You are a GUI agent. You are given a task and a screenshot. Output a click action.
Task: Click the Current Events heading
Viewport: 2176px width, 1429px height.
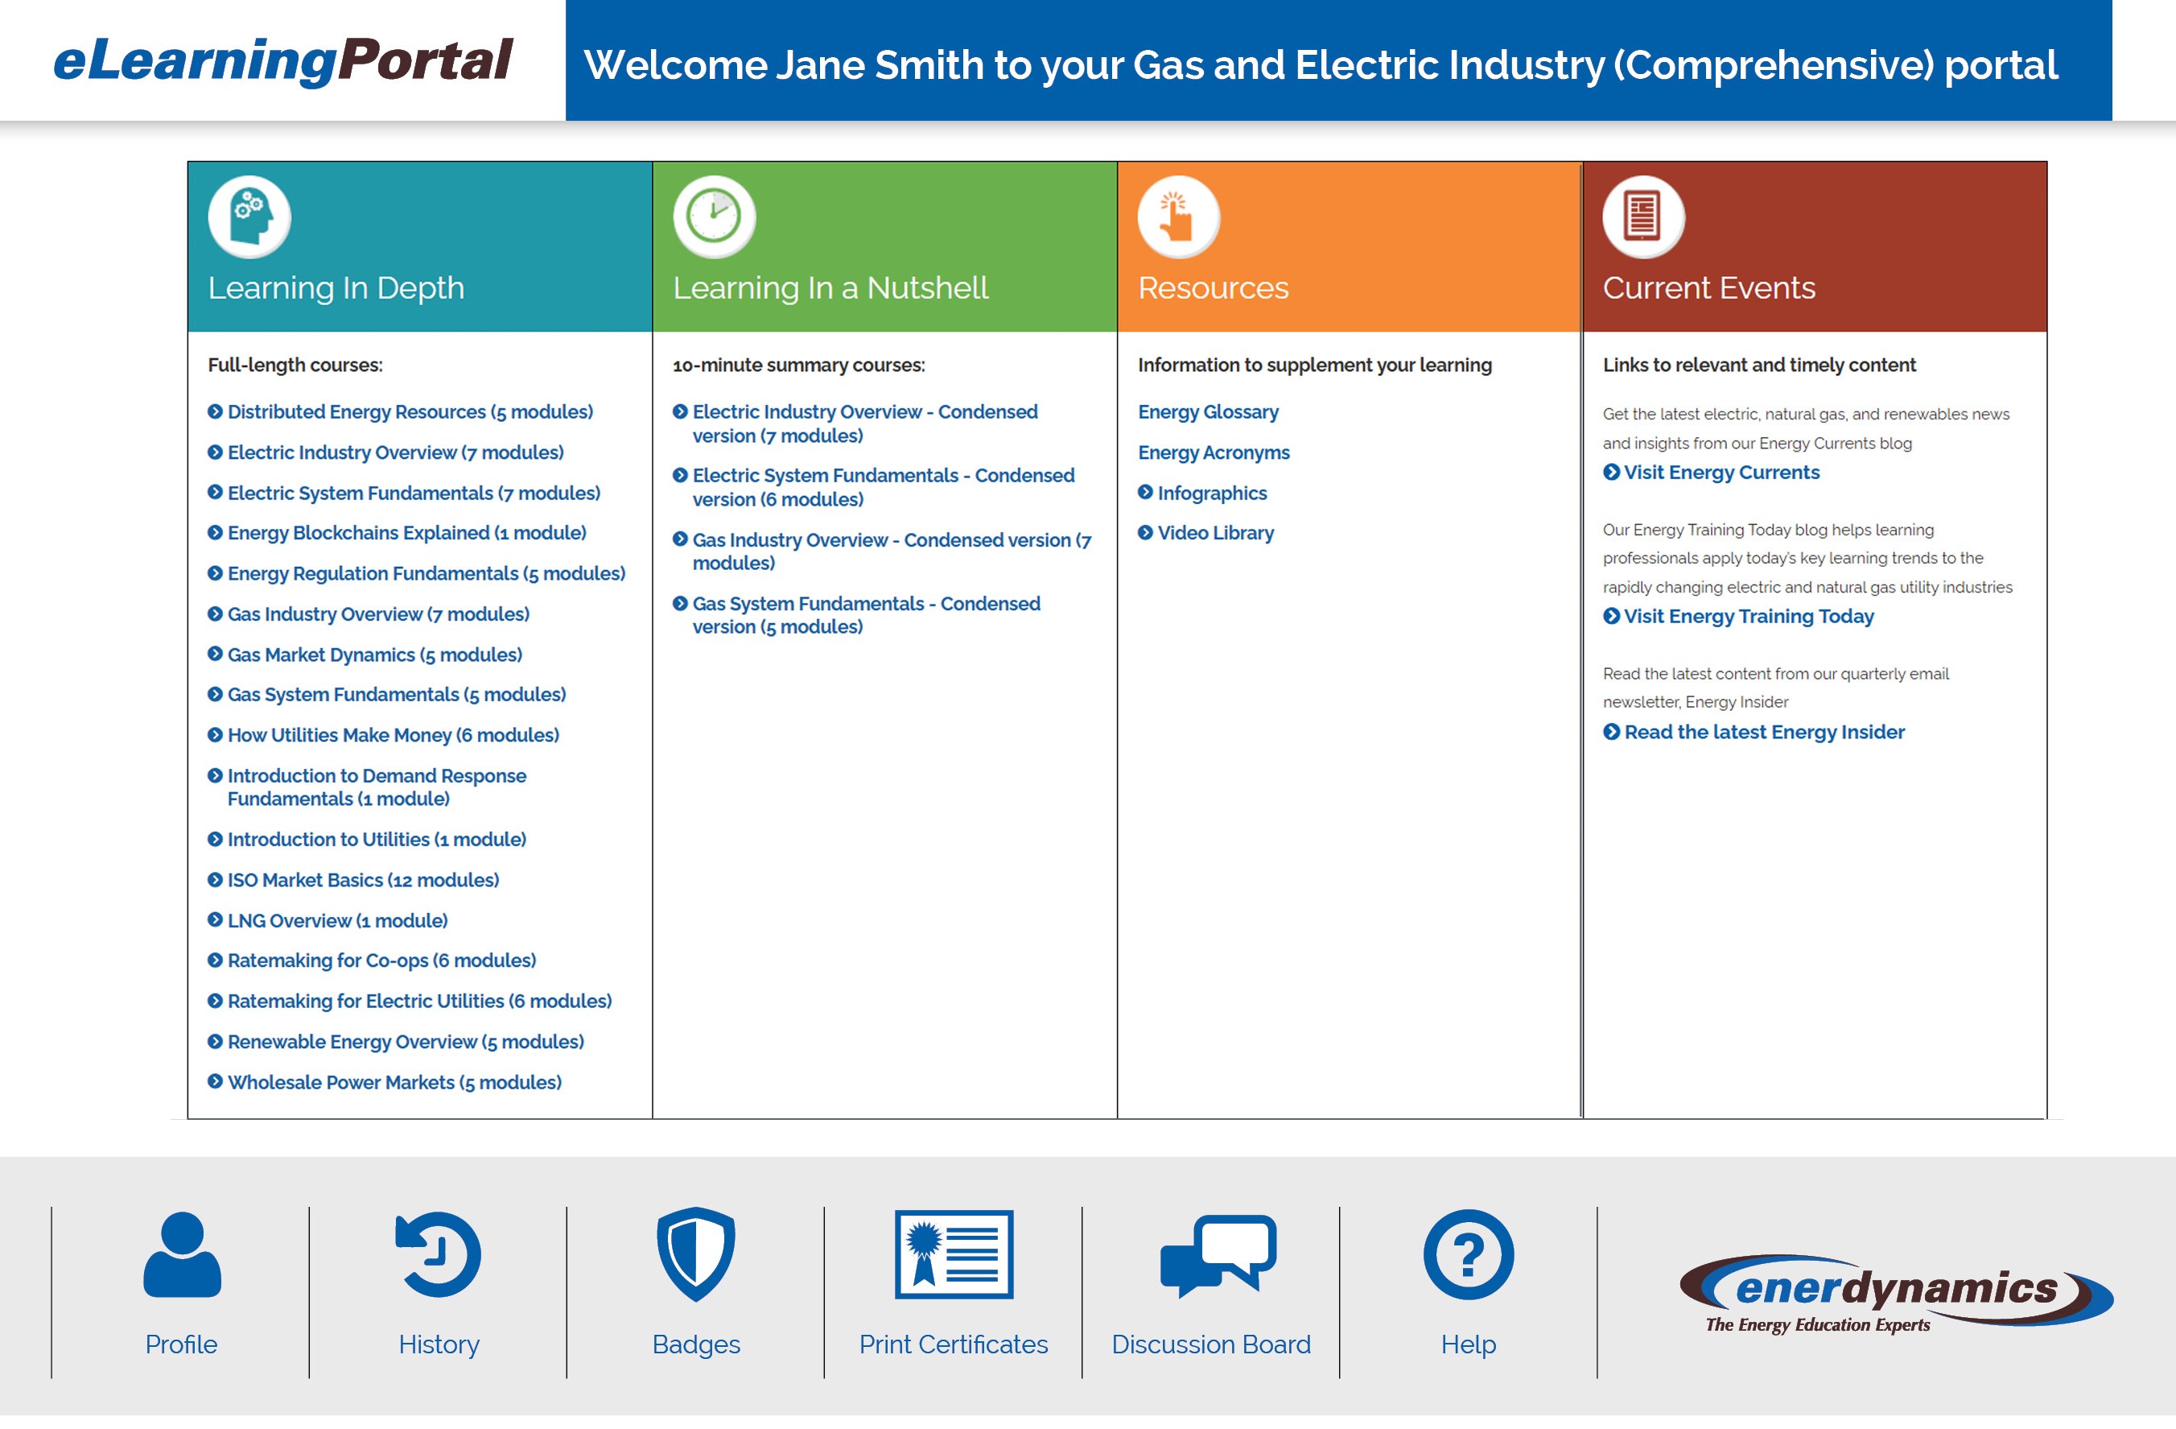(x=1708, y=288)
